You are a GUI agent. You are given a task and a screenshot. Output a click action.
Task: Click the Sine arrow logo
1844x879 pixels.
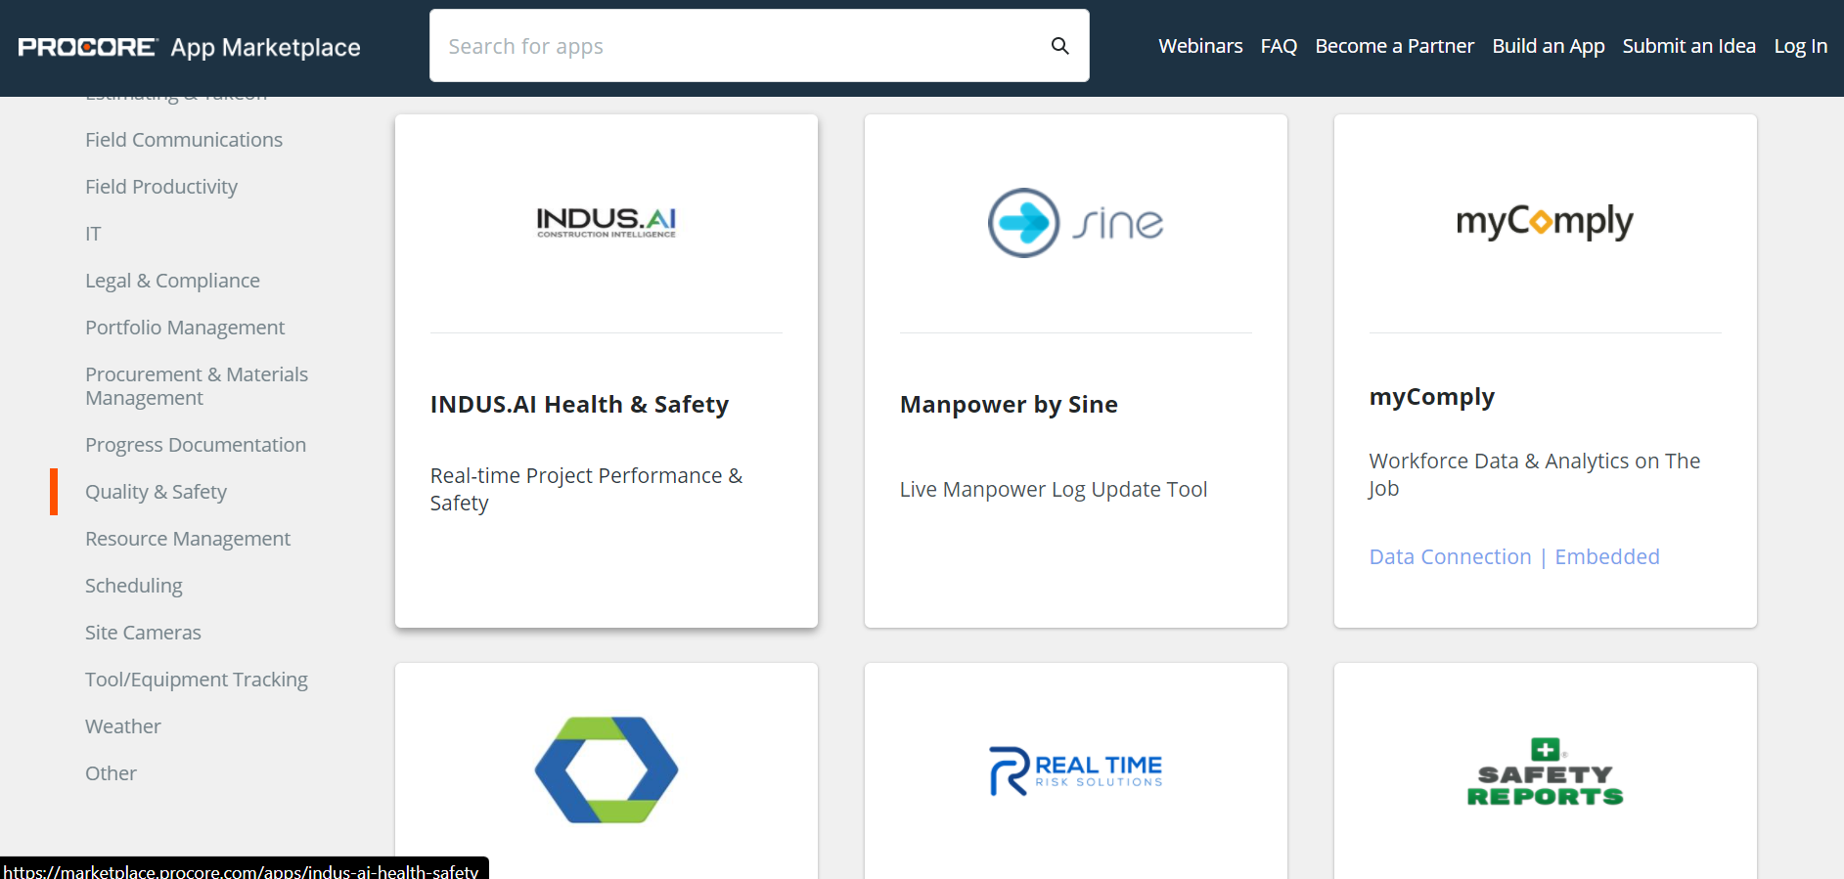coord(1023,223)
